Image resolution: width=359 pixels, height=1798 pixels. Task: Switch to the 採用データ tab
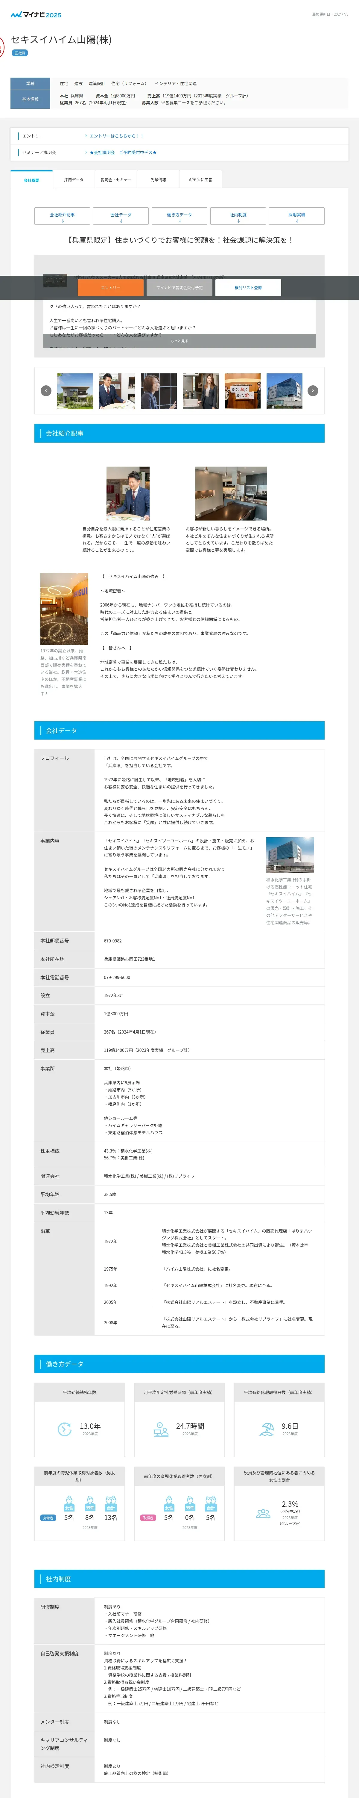[x=74, y=180]
